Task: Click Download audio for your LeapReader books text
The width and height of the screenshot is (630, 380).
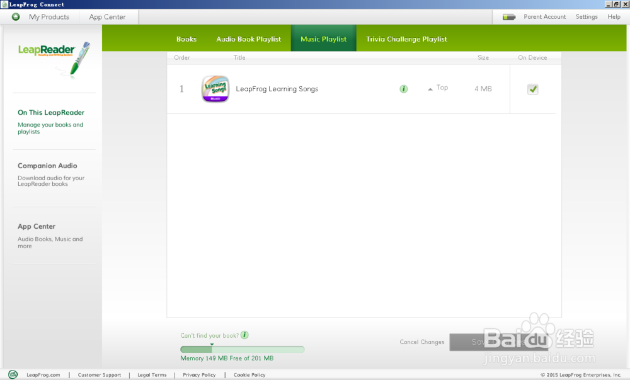Action: pyautogui.click(x=51, y=181)
